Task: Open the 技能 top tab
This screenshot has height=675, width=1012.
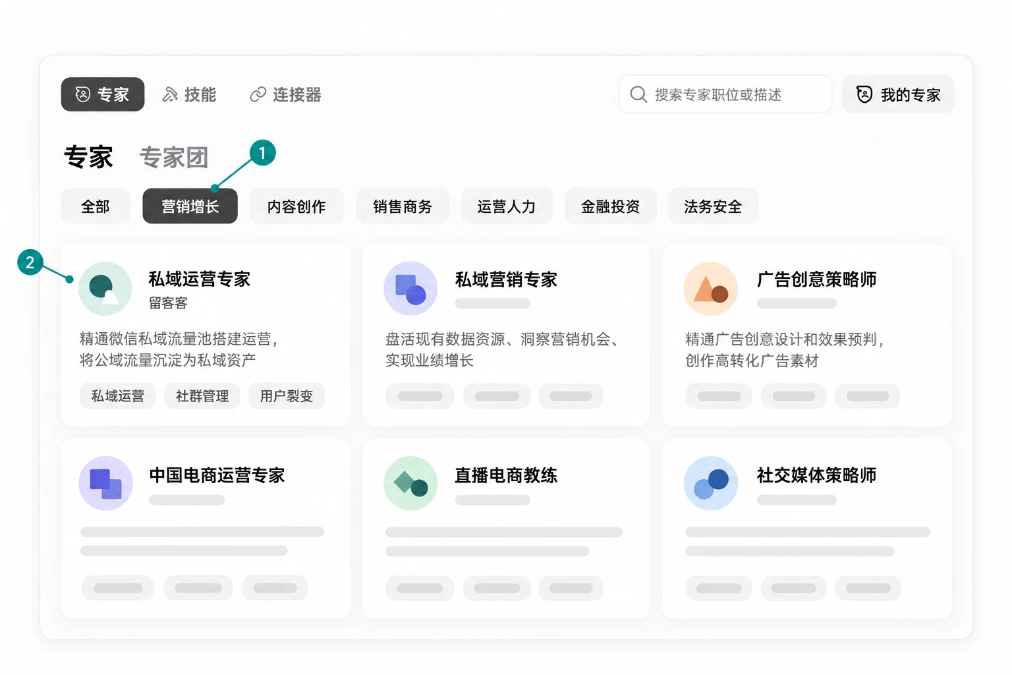Action: click(190, 95)
